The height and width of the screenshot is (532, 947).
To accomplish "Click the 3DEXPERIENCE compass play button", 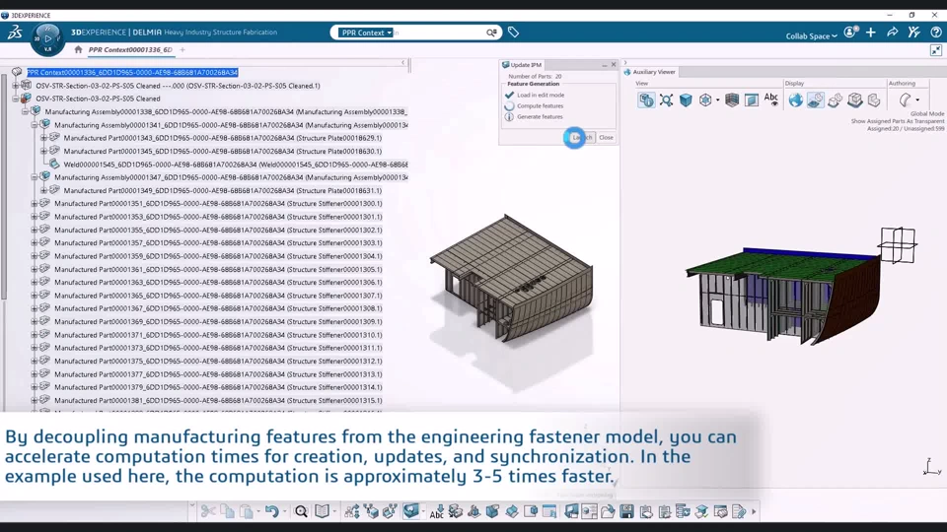I will (47, 38).
